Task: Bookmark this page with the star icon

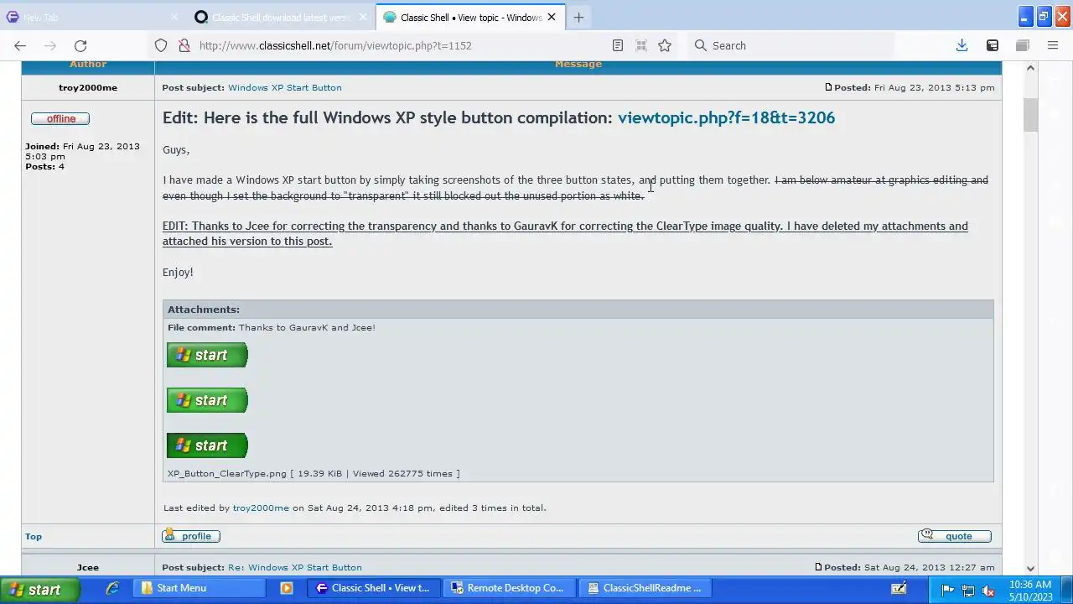Action: (665, 45)
